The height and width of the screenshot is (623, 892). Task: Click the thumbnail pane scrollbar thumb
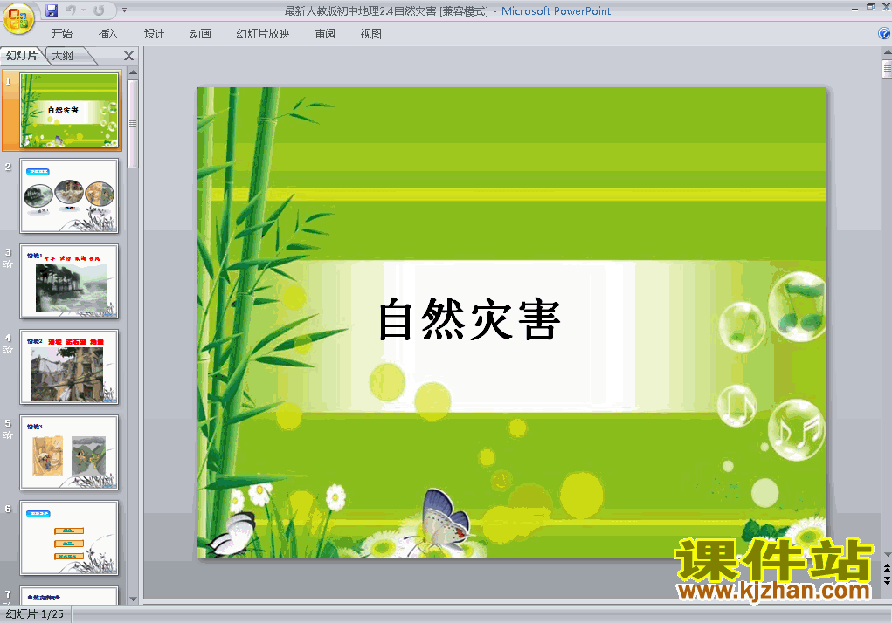tap(133, 124)
